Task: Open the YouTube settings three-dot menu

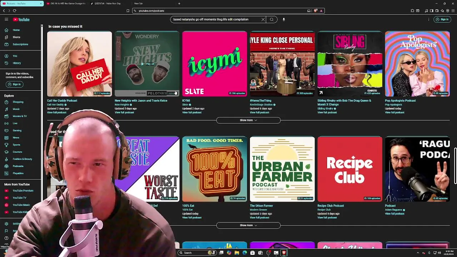Action: 428,20
